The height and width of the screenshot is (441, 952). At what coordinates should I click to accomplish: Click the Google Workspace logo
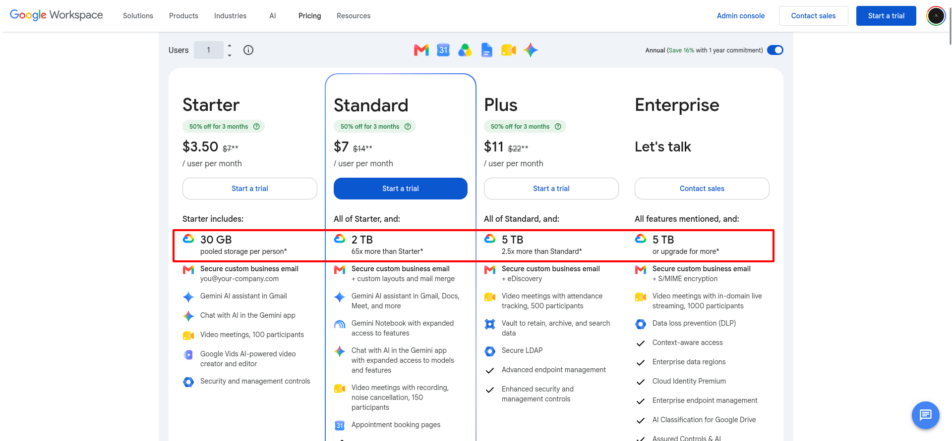tap(57, 15)
